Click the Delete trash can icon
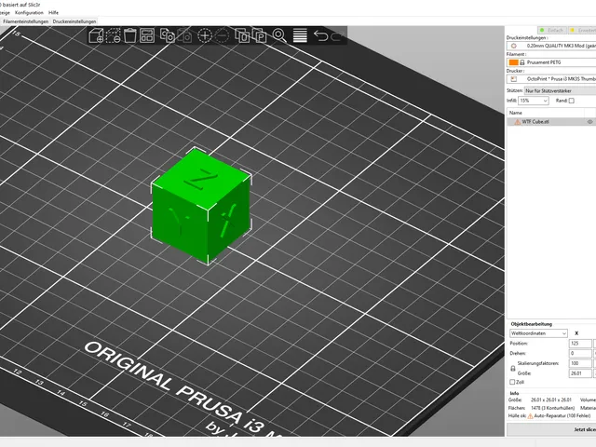596x447 pixels. pos(130,35)
